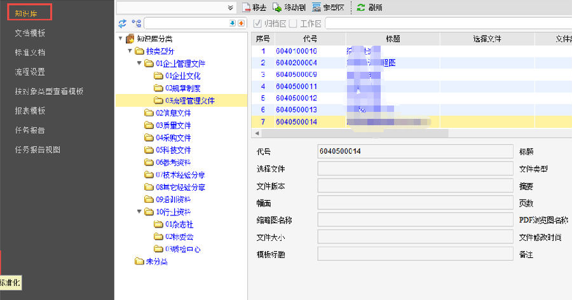The image size is (572, 300).
Task: Click the 文件大小 input field
Action: pos(415,237)
